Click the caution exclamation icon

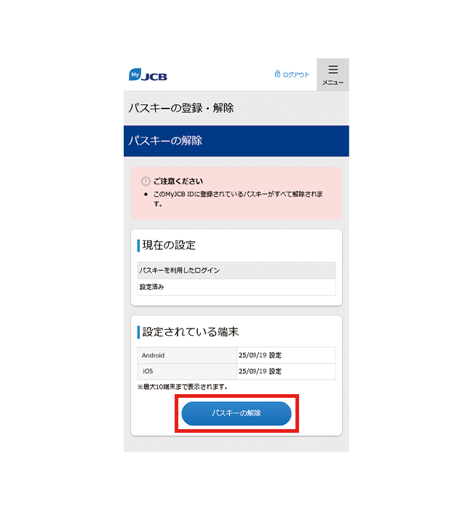point(146,181)
